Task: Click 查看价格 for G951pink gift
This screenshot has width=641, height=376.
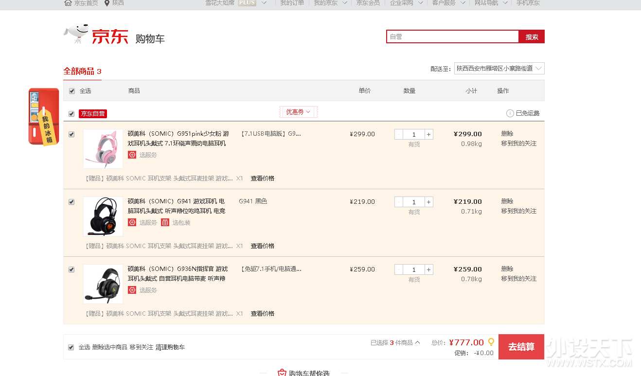Action: 263,179
